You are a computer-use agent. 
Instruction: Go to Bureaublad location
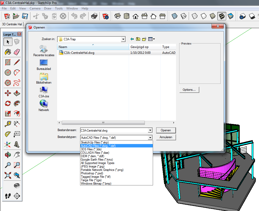(x=44, y=65)
